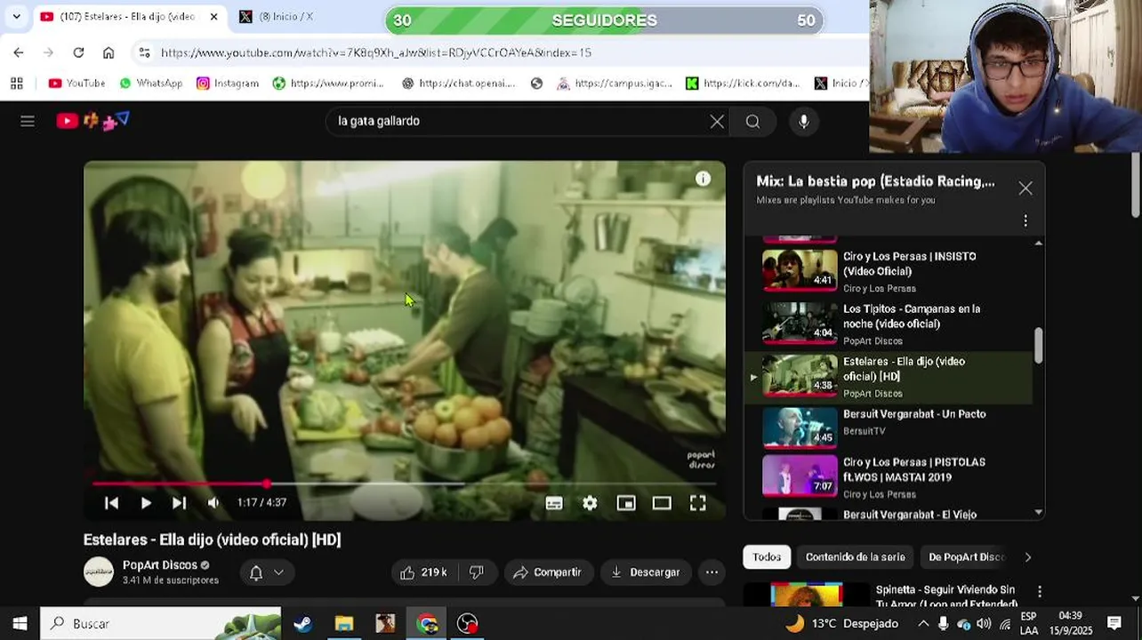Skip to the previous video
The height and width of the screenshot is (640, 1142).
(x=111, y=503)
